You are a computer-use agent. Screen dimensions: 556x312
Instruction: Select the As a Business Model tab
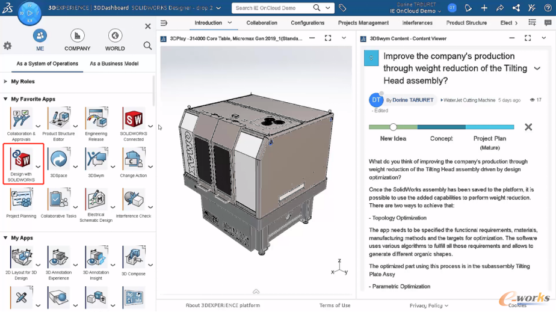(x=114, y=64)
